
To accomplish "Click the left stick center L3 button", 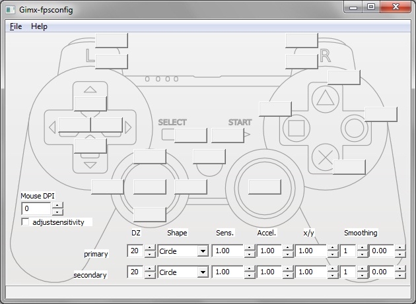I will [x=150, y=187].
